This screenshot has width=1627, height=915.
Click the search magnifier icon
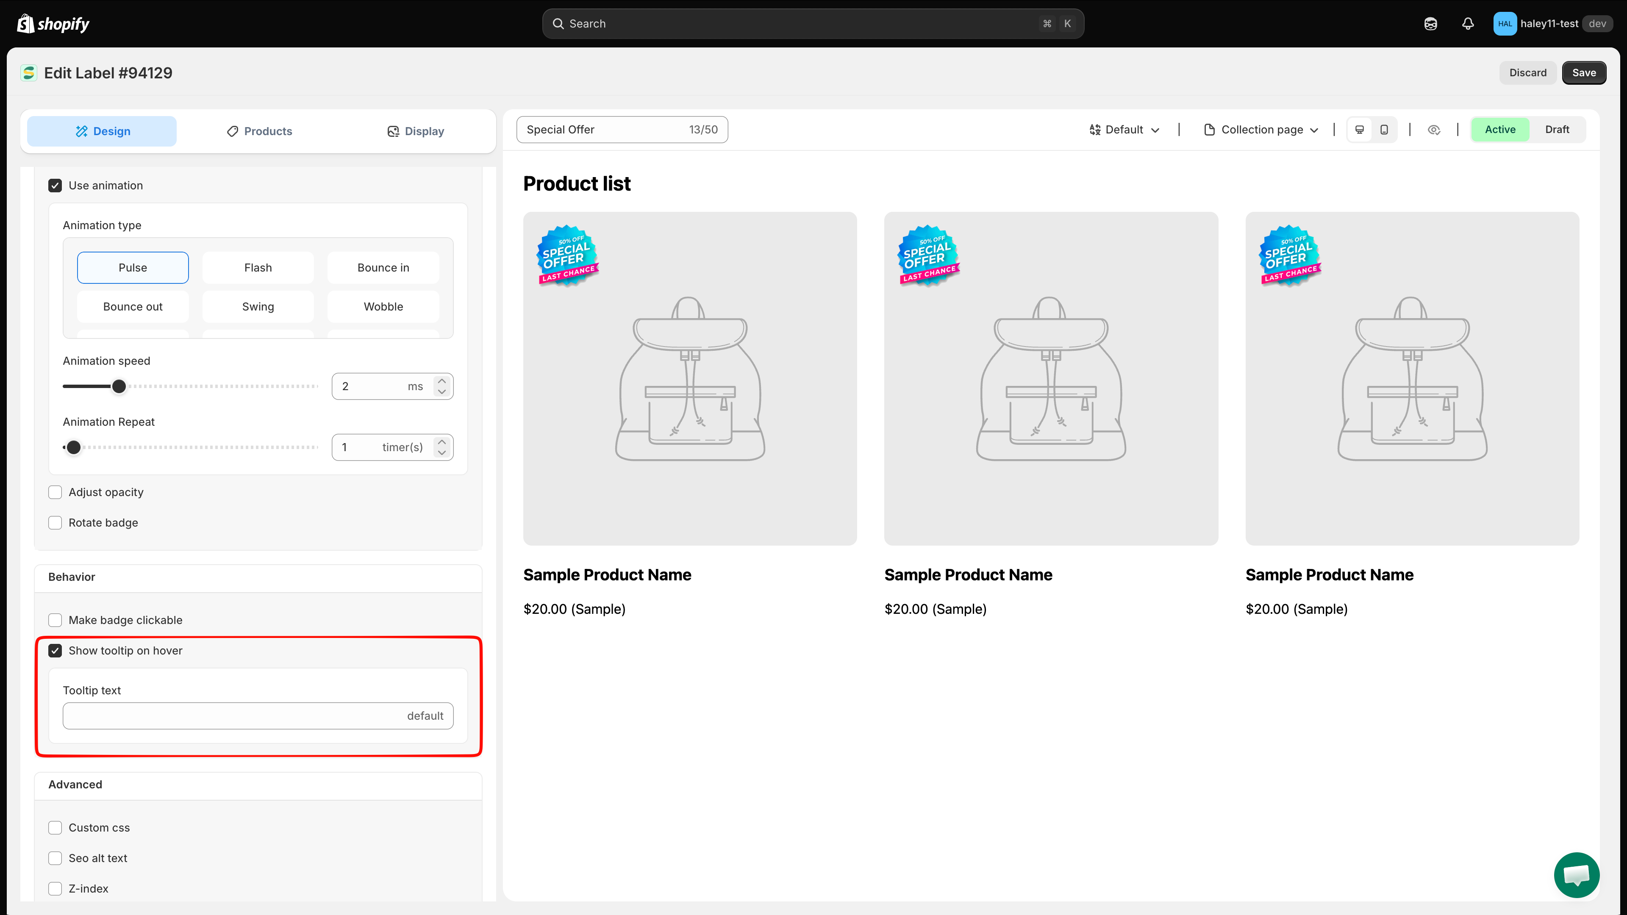tap(558, 23)
